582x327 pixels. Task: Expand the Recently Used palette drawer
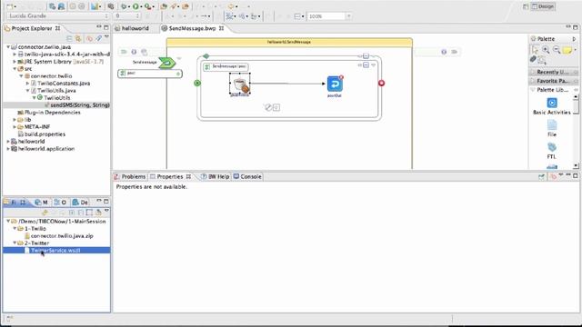(554, 72)
